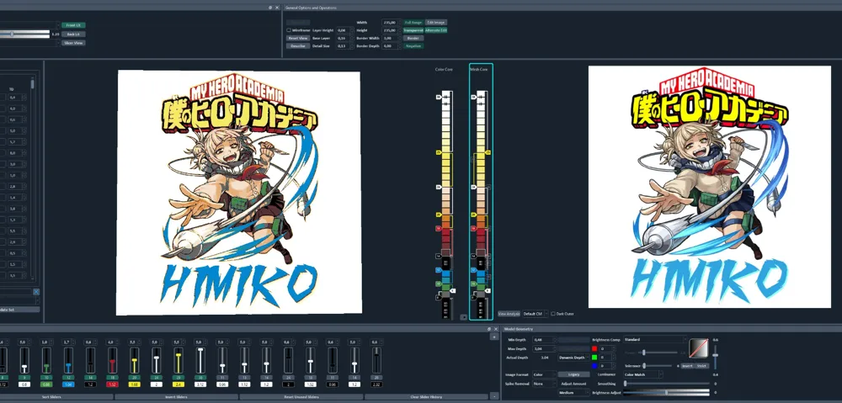Image resolution: width=842 pixels, height=403 pixels.
Task: Click the plus button in sliders panel
Action: pyautogui.click(x=494, y=337)
